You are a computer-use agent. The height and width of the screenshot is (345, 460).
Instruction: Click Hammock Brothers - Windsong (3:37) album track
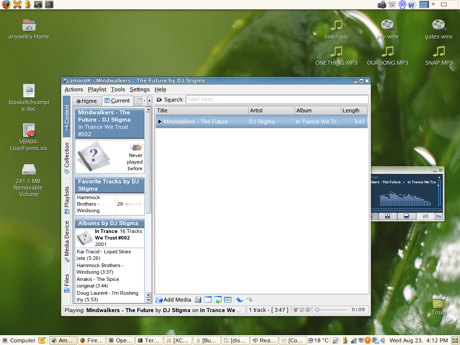coord(100,269)
